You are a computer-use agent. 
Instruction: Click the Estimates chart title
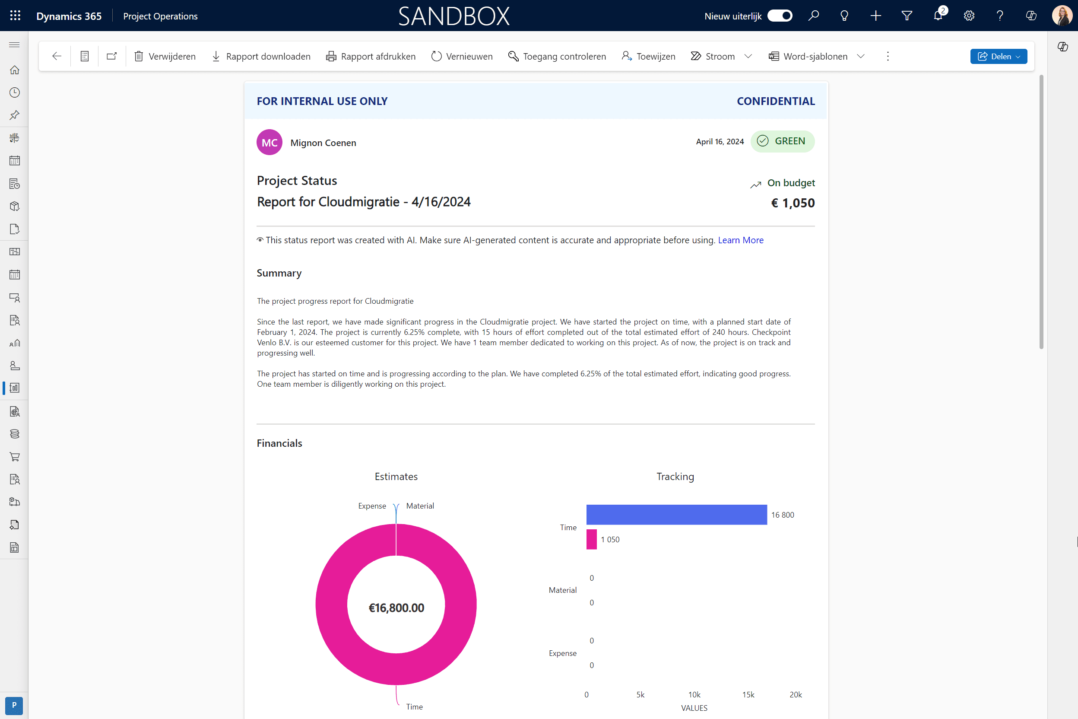click(396, 477)
